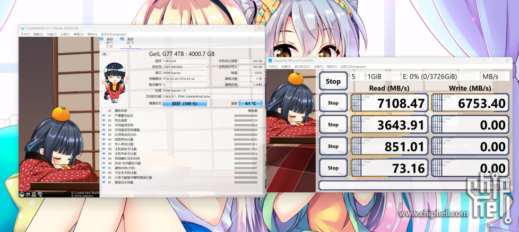The image size is (519, 232).
Task: Select the C: D: disk tab at 48 °C
Action: coord(109,42)
